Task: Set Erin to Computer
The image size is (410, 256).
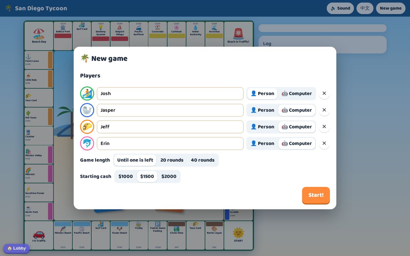Action: pos(297,143)
